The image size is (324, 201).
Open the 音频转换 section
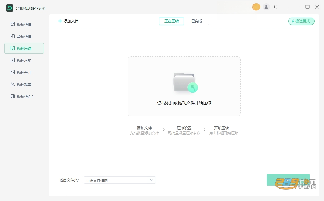coord(24,37)
